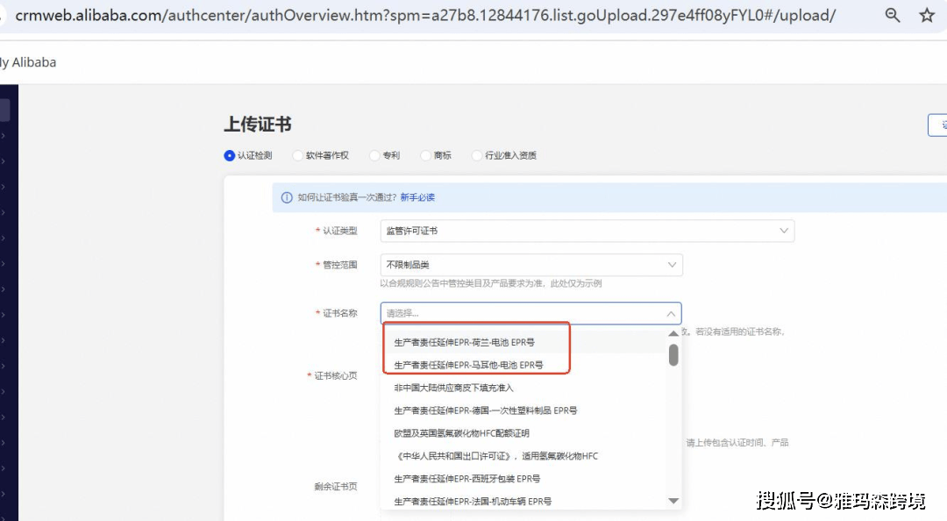The height and width of the screenshot is (521, 947).
Task: Open the 新手必读 link
Action: [x=417, y=197]
